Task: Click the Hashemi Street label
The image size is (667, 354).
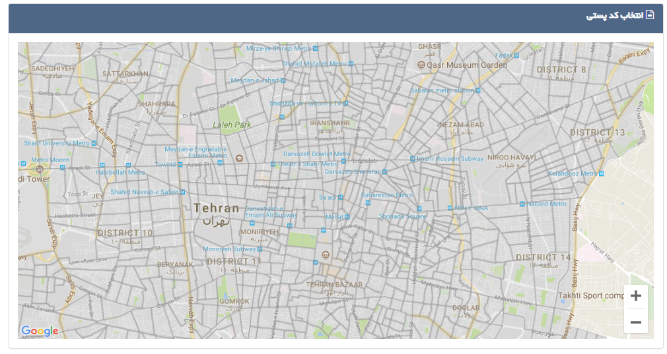Action: (75, 216)
